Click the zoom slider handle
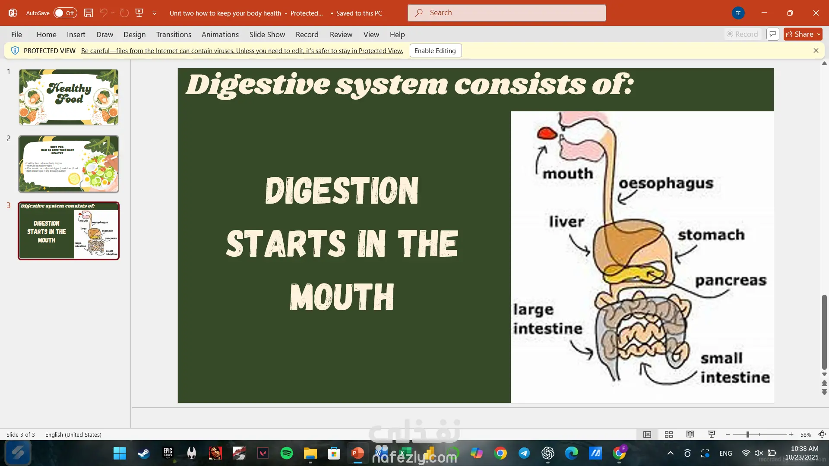The image size is (829, 466). [x=747, y=435]
